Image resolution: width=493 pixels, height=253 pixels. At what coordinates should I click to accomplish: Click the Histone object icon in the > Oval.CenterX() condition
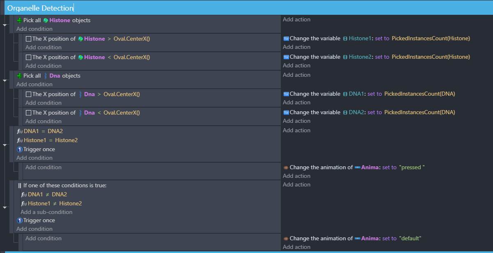point(80,39)
